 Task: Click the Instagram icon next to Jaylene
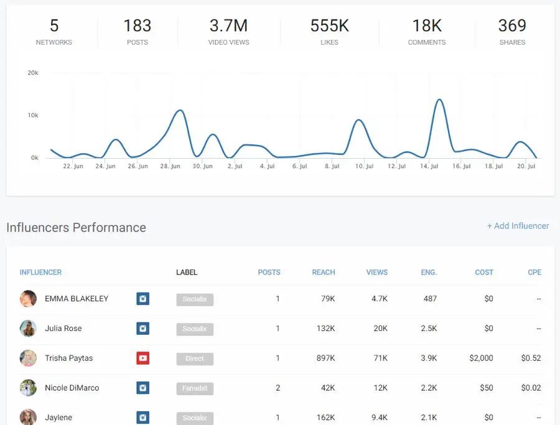tap(143, 418)
